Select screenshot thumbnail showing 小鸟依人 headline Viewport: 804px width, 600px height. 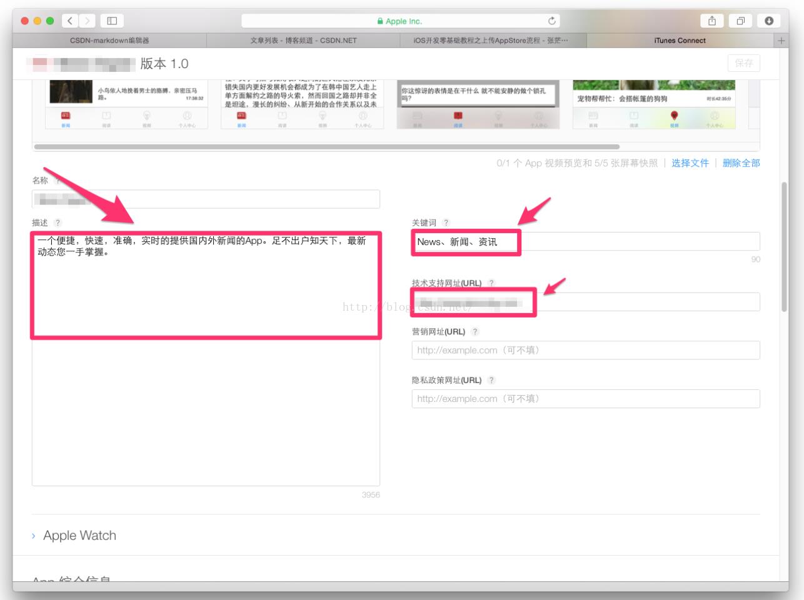127,104
